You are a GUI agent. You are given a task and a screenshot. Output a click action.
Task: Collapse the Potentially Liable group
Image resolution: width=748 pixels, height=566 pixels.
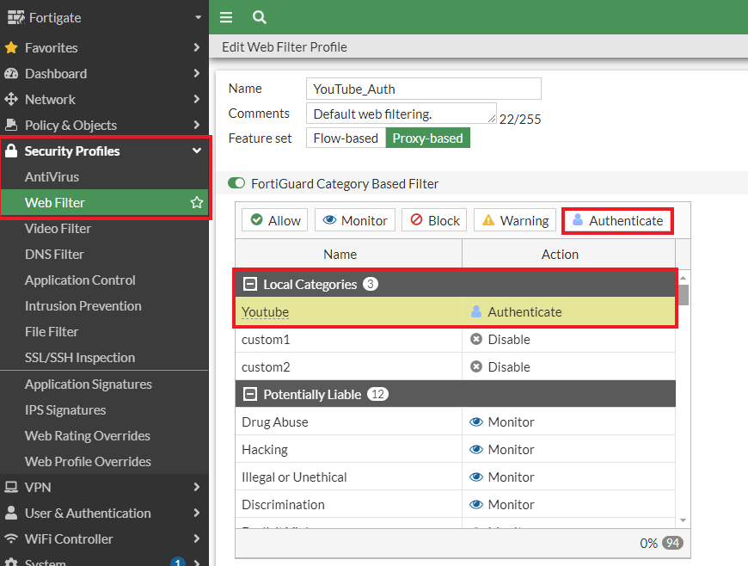[250, 395]
